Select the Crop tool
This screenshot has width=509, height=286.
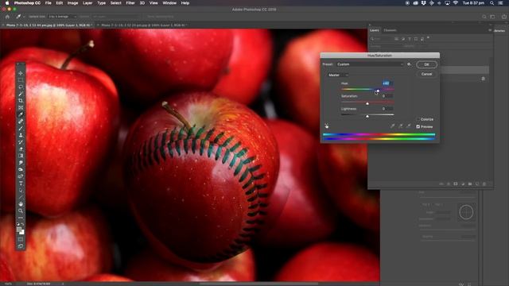[x=21, y=101]
